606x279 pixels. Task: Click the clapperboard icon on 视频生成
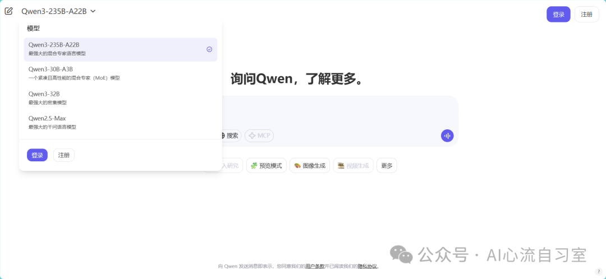click(341, 165)
